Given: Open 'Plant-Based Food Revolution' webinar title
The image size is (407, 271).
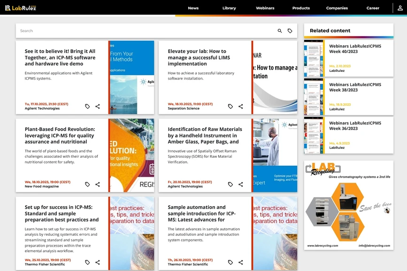Looking at the screenshot, I should pyautogui.click(x=60, y=135).
